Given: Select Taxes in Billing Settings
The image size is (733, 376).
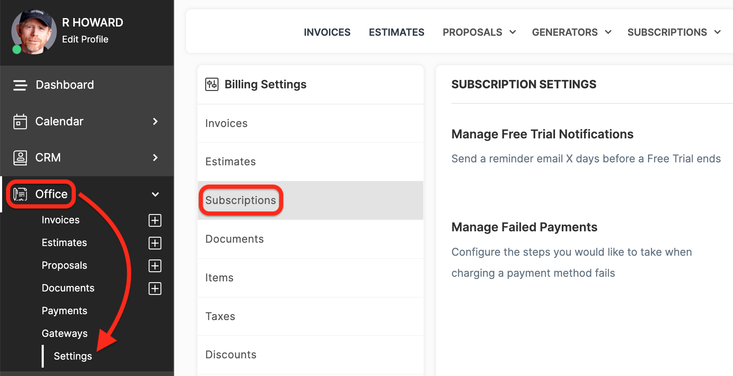Looking at the screenshot, I should tap(311, 316).
